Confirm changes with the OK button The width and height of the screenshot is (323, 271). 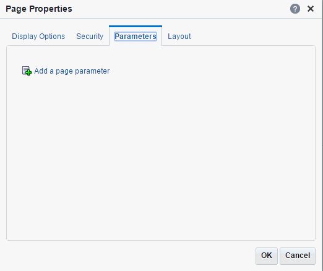coord(267,256)
